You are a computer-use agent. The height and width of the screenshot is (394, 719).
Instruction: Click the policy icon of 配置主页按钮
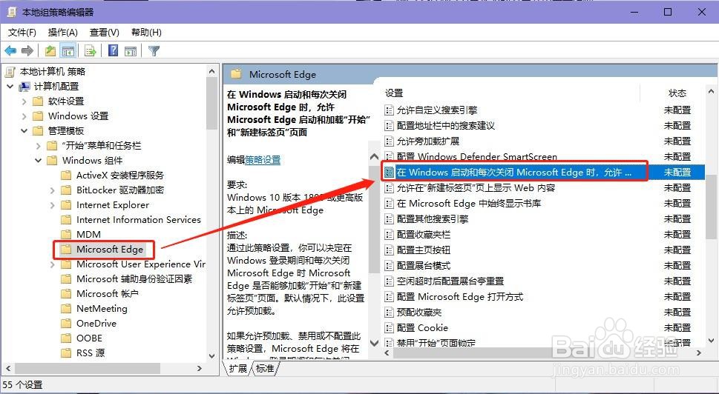pos(389,250)
